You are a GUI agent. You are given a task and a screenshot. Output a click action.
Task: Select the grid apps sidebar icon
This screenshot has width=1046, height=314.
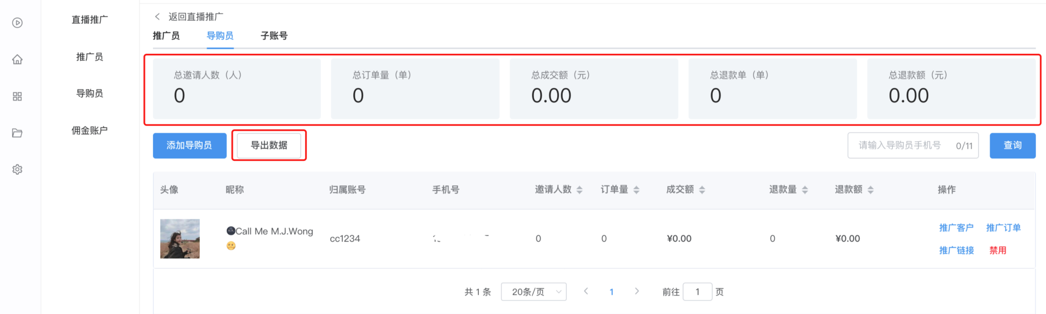[17, 96]
